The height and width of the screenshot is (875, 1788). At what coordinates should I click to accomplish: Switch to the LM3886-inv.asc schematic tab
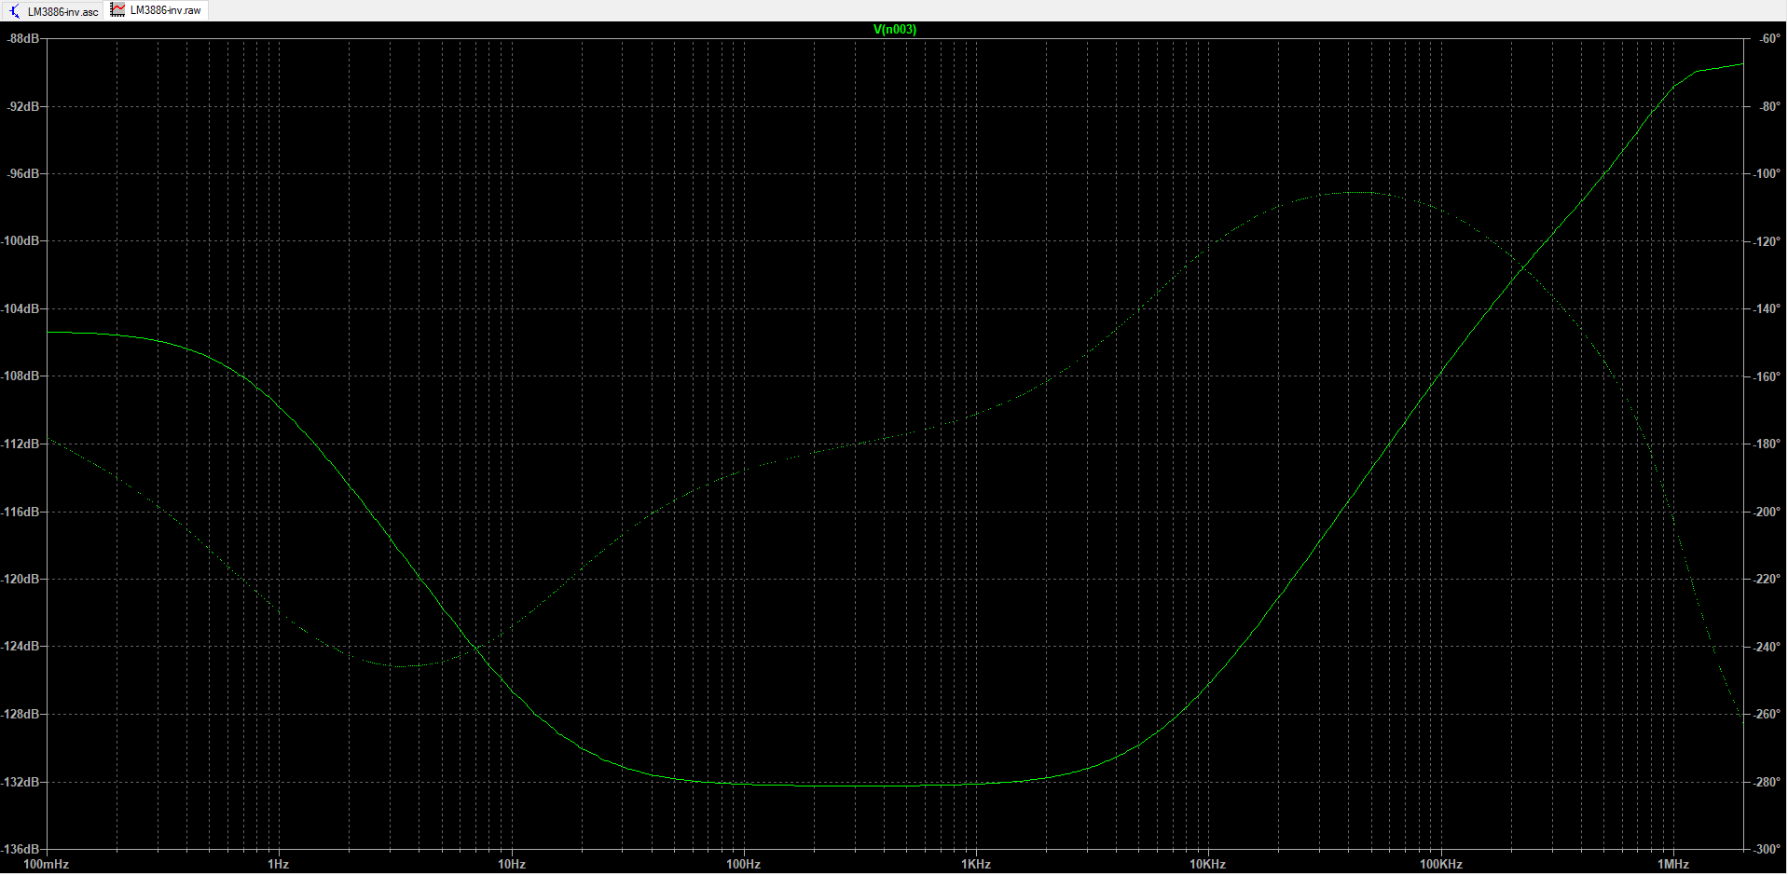coord(54,11)
